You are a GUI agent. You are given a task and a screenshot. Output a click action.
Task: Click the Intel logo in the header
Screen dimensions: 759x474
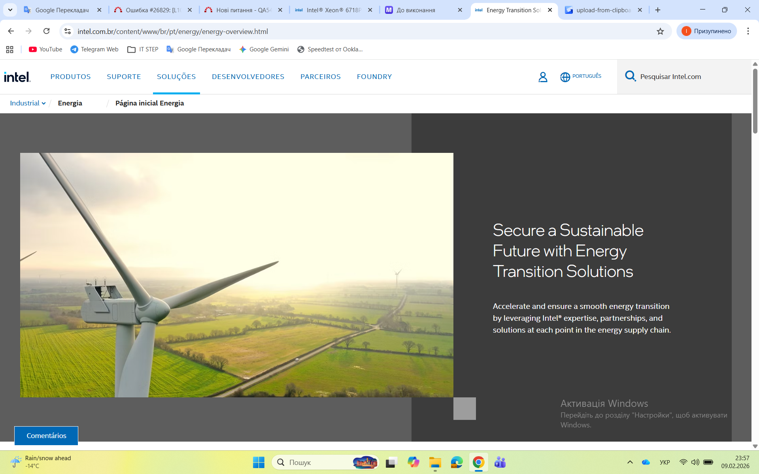17,77
